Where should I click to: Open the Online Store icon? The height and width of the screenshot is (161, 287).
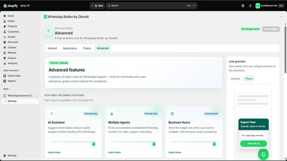point(5,76)
